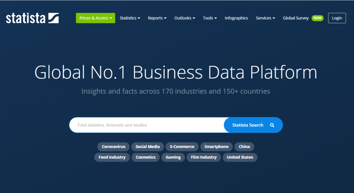Expand the Tools menu
Screen dimensions: 354x193
tap(210, 18)
